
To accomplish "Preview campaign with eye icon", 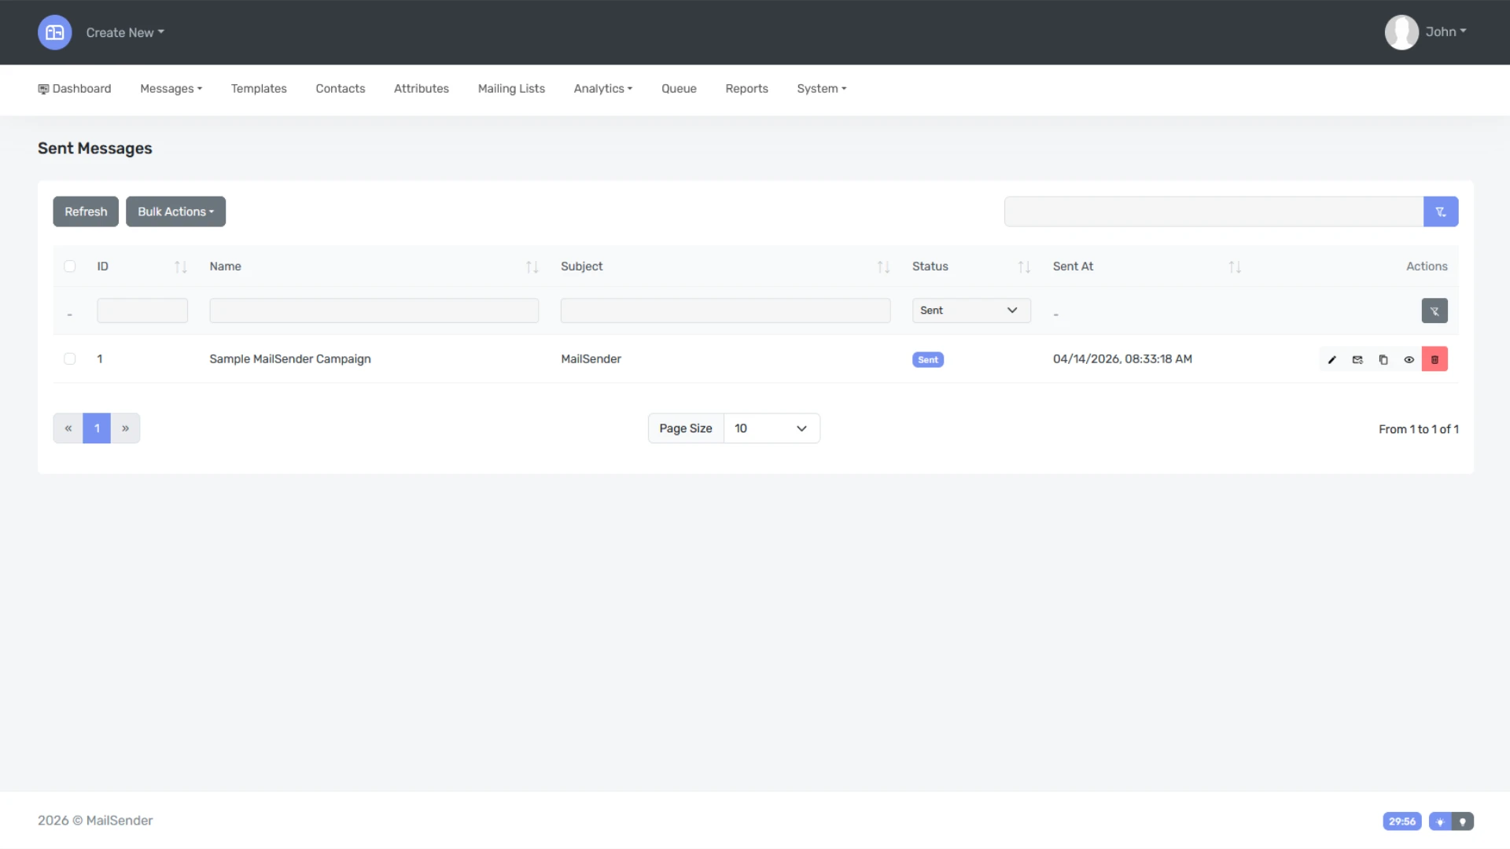I will pyautogui.click(x=1409, y=359).
